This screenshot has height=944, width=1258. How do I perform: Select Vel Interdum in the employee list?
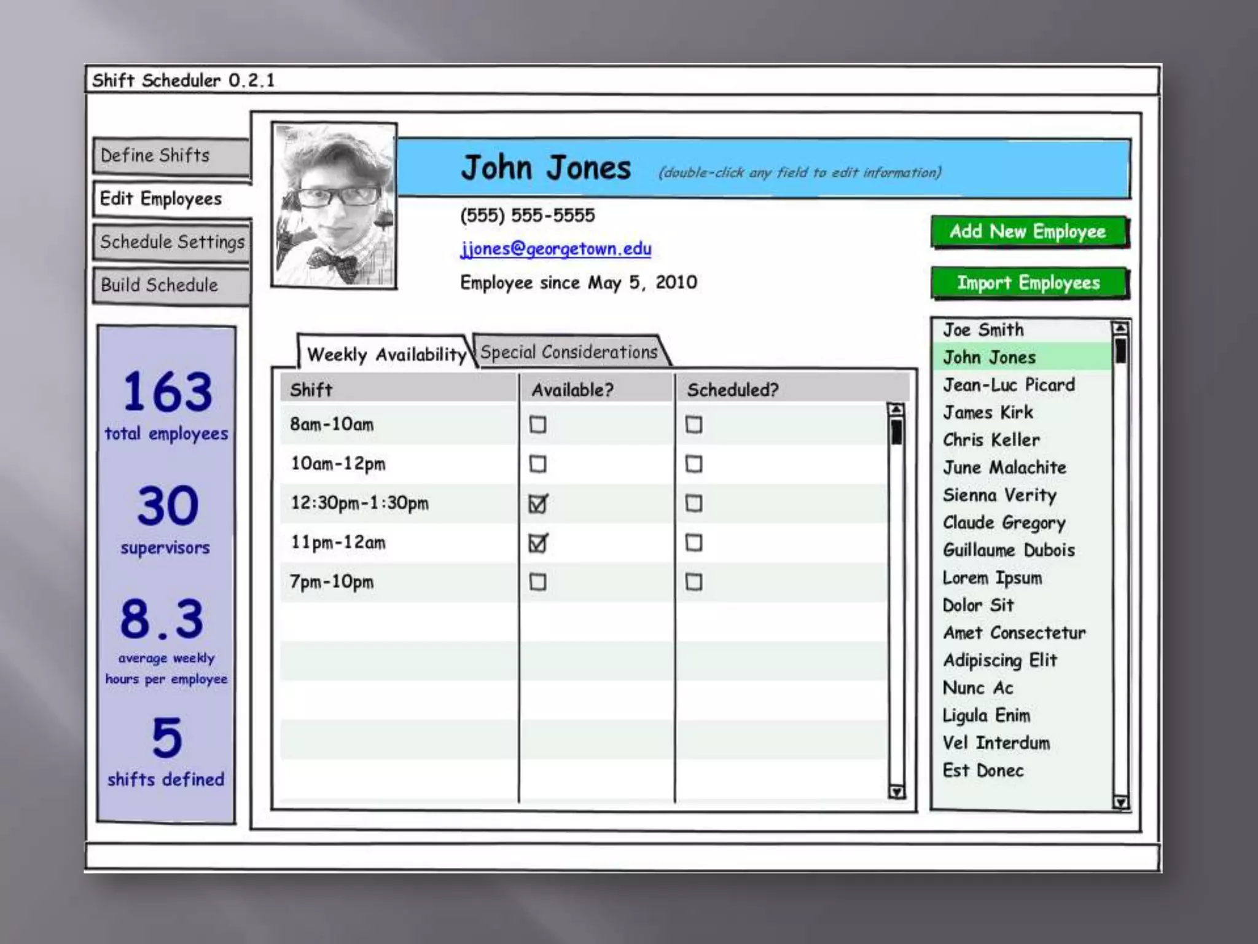[1022, 743]
